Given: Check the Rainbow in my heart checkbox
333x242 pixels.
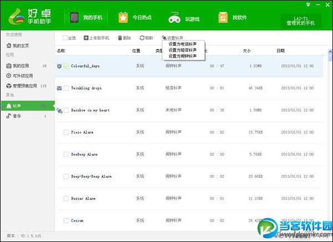Looking at the screenshot, I should pos(66,110).
